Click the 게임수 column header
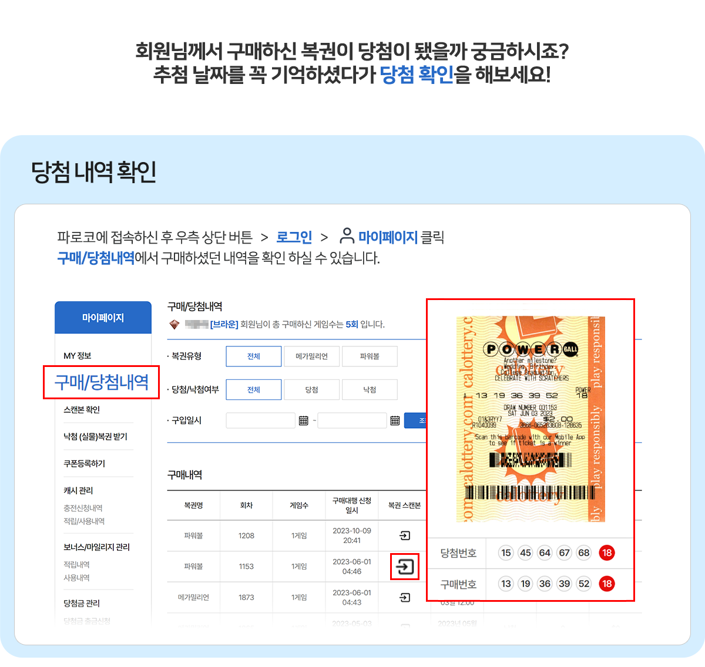The image size is (705, 667). pos(299,506)
